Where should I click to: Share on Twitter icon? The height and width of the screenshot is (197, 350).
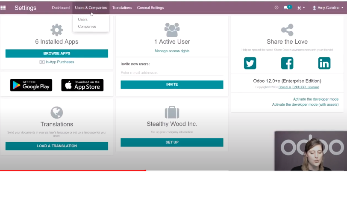click(250, 63)
